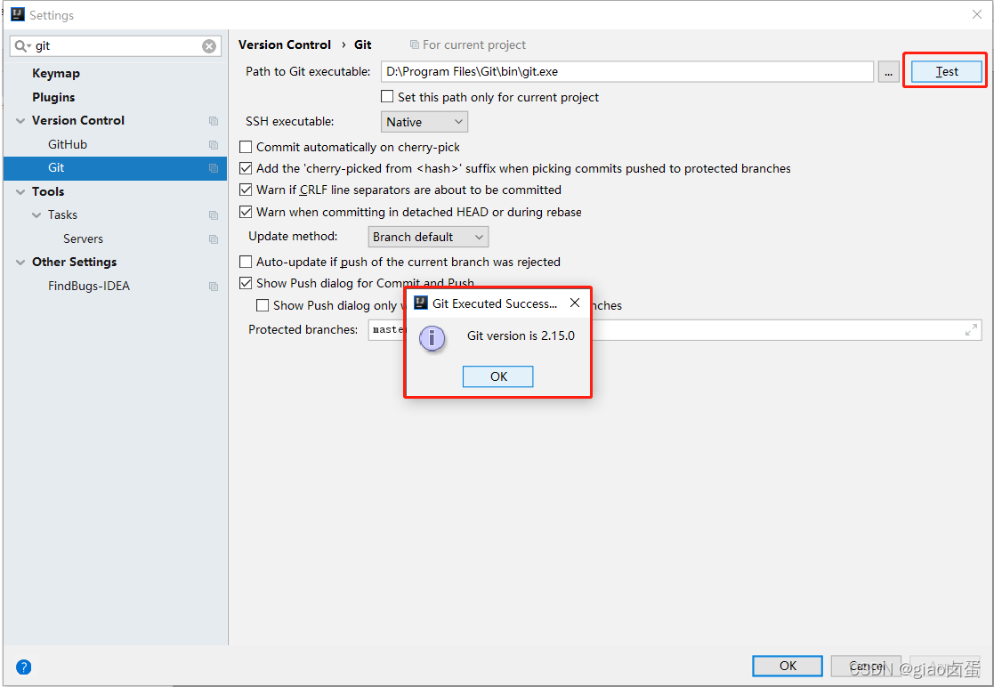Viewport: 994px width, 687px height.
Task: Toggle Add the 'cherry-picked from' suffix checkbox
Action: tap(246, 168)
